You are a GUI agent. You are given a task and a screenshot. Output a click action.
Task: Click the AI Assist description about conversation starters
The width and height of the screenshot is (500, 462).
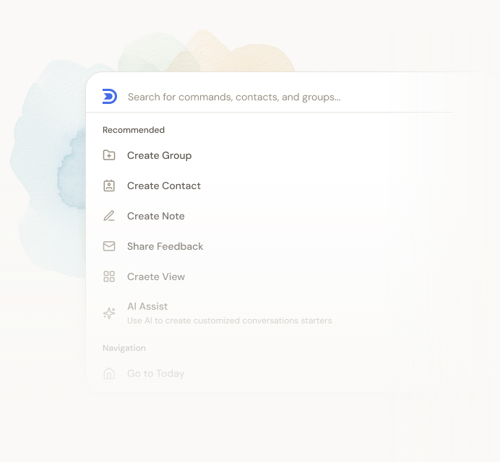tap(230, 321)
